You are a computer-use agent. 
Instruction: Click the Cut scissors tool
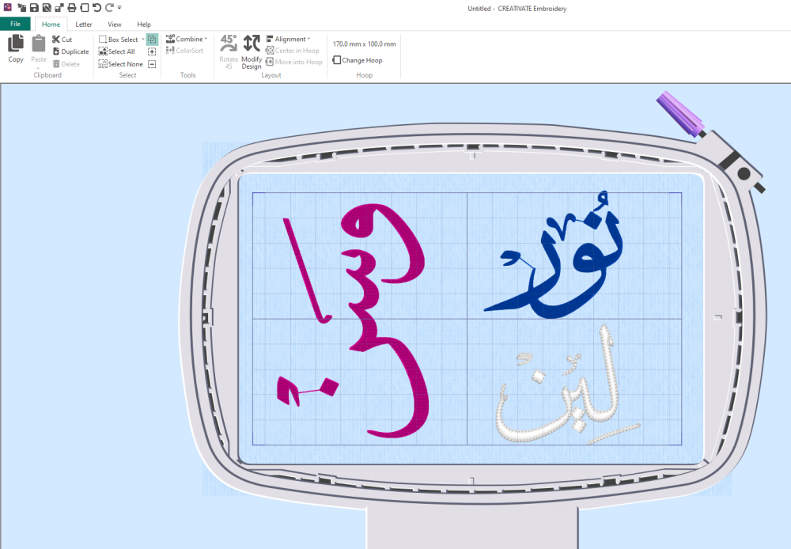62,40
